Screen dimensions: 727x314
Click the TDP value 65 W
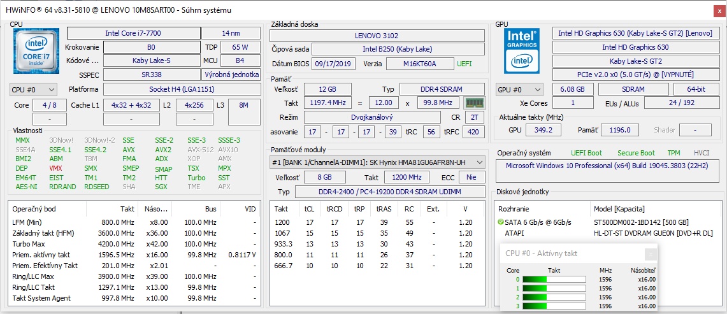click(240, 47)
